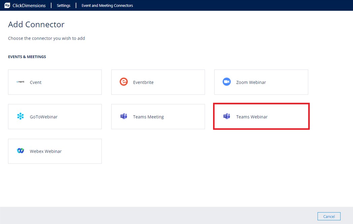Click the "GoToWebinar" label text
353x224 pixels.
point(44,117)
